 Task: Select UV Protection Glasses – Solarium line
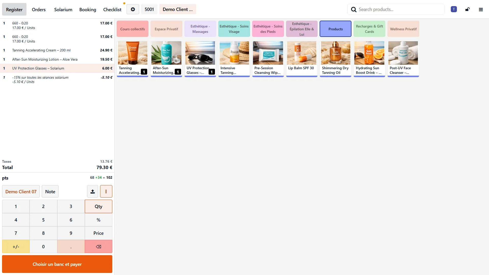[57, 68]
